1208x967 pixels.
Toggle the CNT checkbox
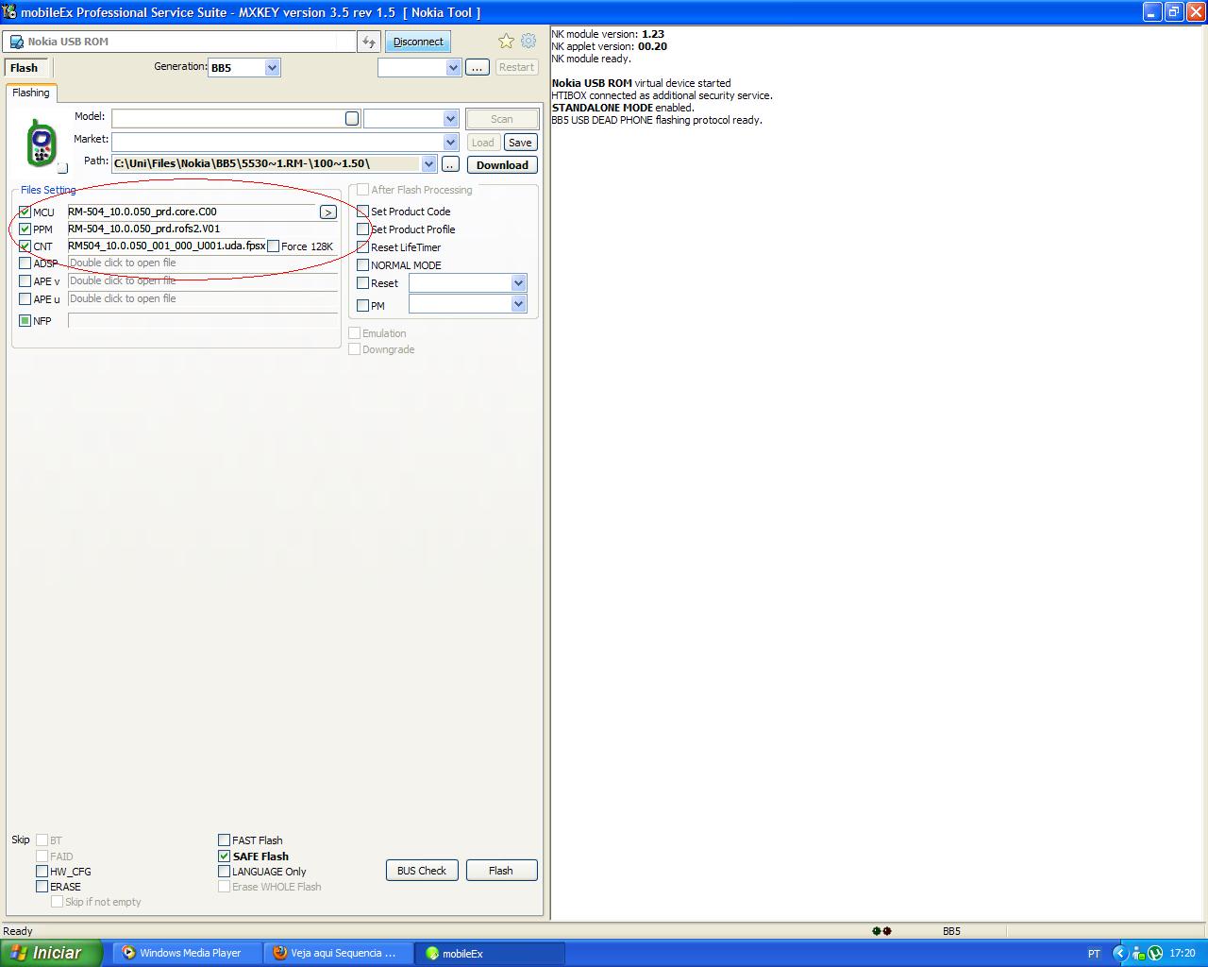(x=25, y=246)
